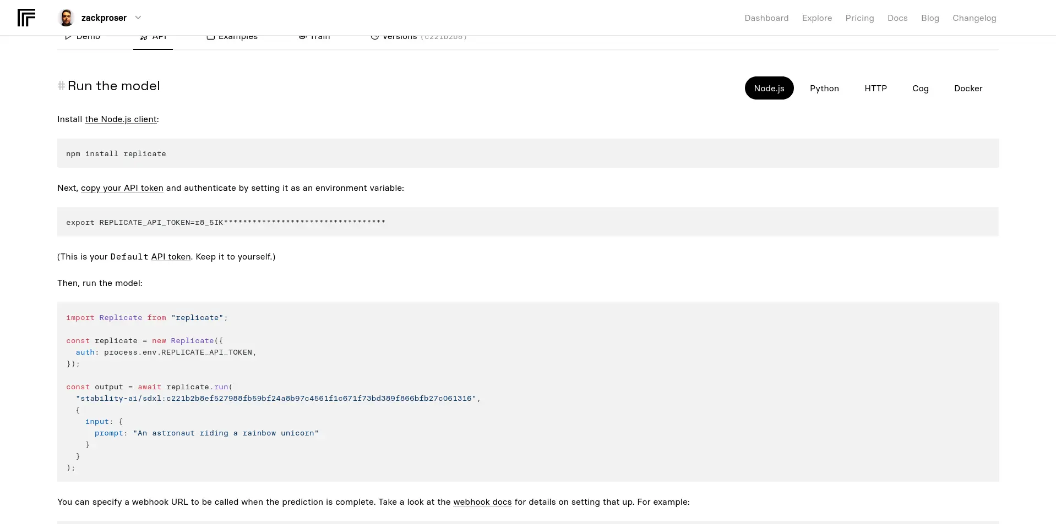Image resolution: width=1056 pixels, height=524 pixels.
Task: Open the webhook docs link
Action: coord(482,501)
